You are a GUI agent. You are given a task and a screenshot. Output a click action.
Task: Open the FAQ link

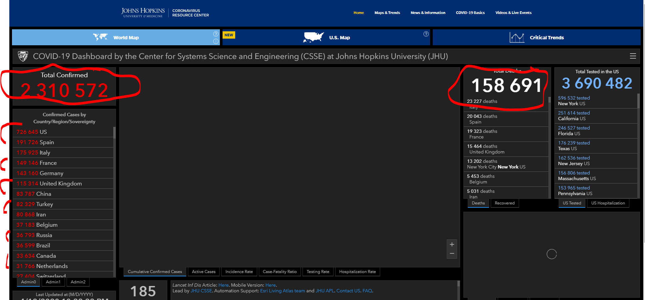(x=367, y=291)
